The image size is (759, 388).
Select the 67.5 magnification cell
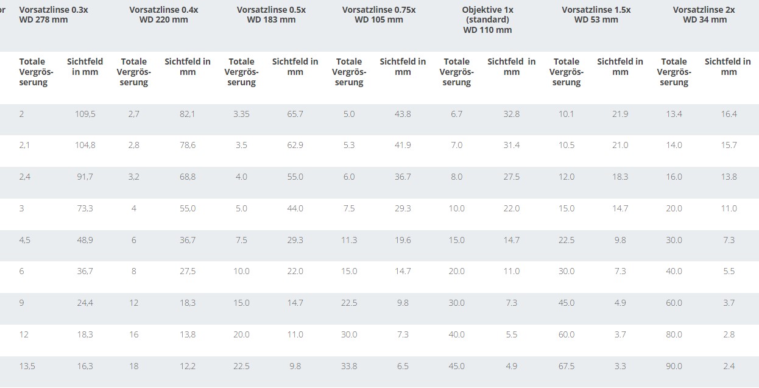[x=567, y=366]
